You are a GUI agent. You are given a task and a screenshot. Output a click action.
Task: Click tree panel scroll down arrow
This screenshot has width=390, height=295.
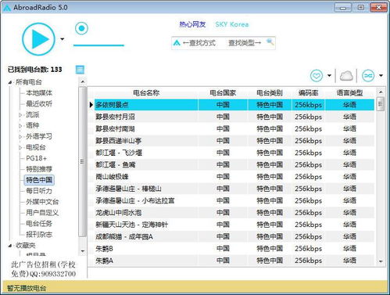(83, 251)
